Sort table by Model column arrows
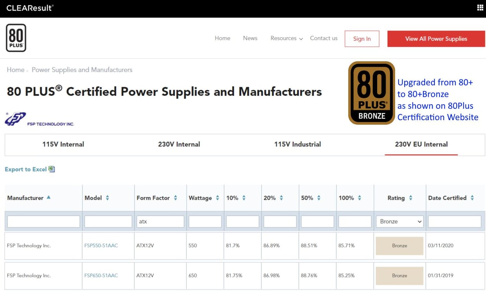Viewport: 486px width, 293px height. [x=107, y=198]
